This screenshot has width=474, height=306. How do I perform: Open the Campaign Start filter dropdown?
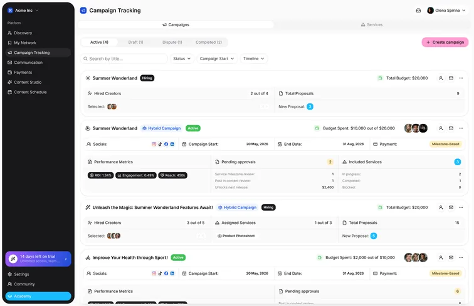tap(216, 59)
